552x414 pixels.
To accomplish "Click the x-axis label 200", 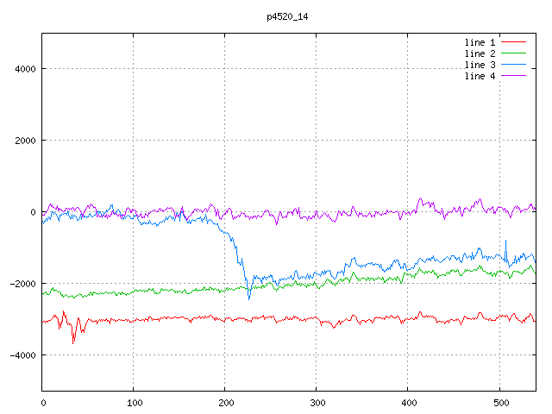I will click(226, 403).
